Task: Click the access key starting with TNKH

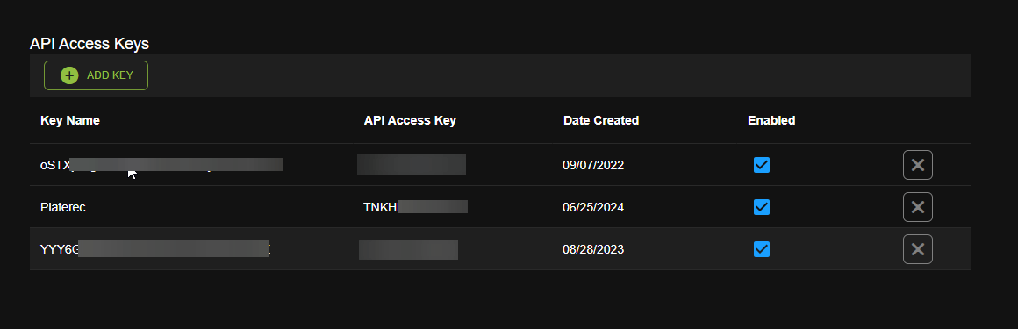Action: point(415,207)
